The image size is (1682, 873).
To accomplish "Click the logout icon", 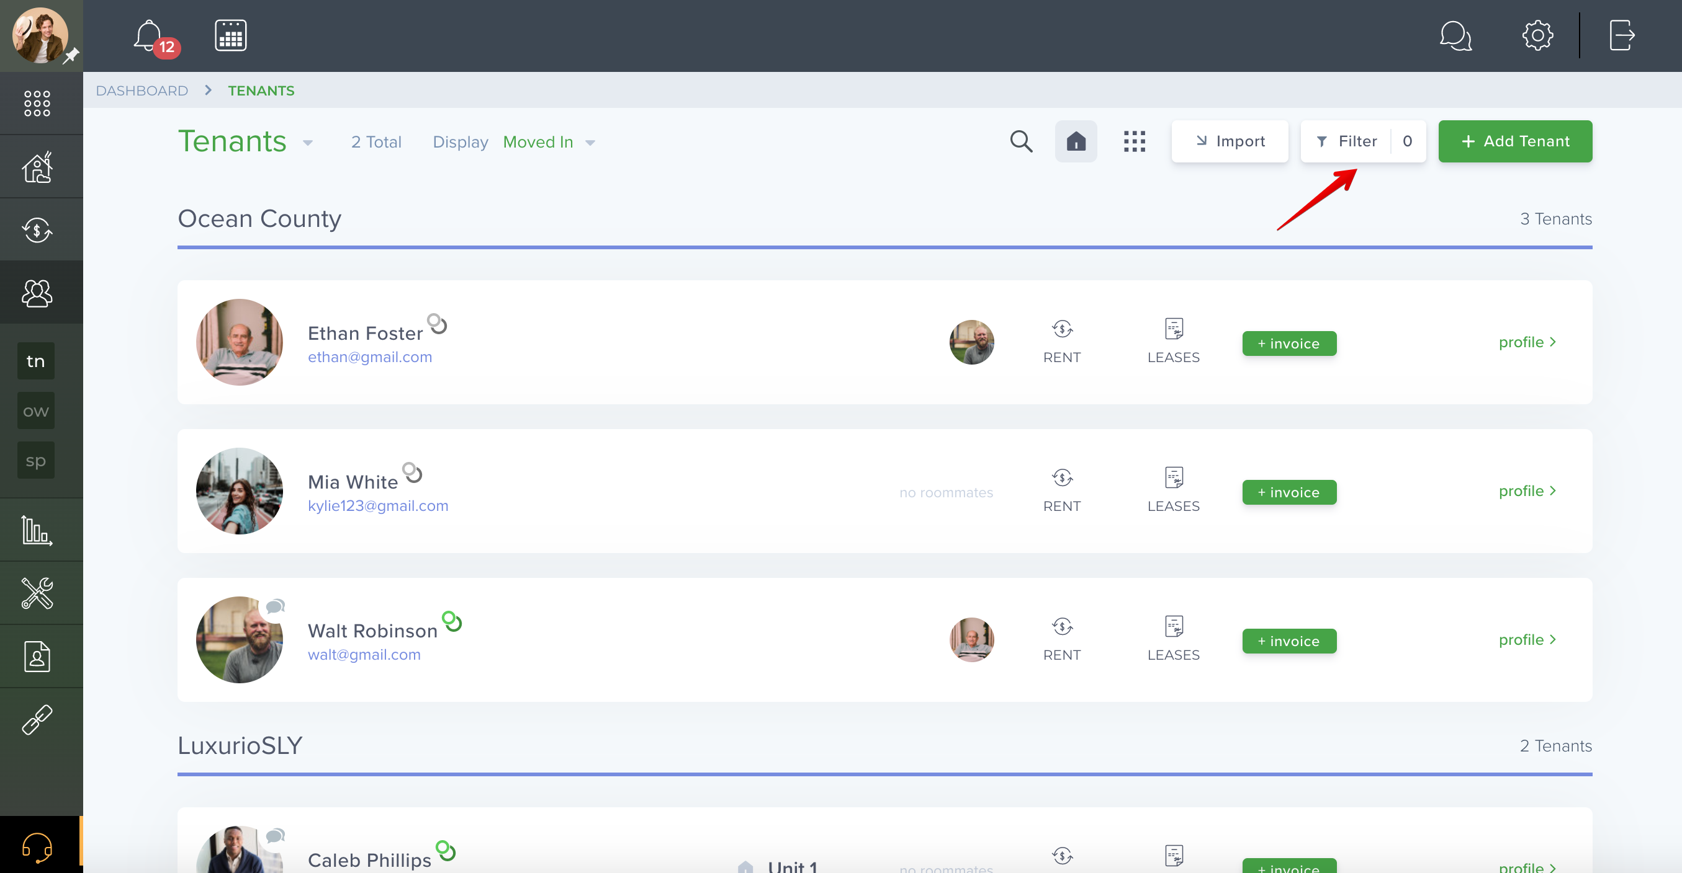I will click(1622, 35).
